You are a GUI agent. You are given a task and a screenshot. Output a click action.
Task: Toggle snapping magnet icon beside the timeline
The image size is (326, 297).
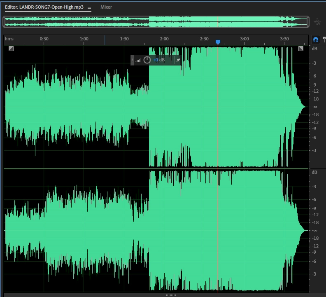(316, 40)
